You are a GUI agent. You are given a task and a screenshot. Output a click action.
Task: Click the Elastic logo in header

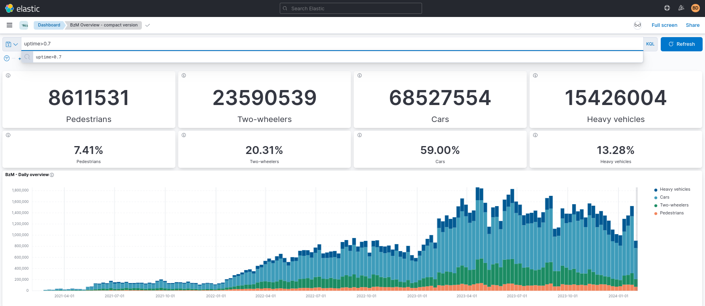click(x=23, y=8)
